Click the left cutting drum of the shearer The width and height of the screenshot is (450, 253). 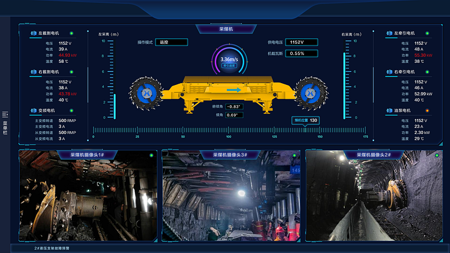[146, 93]
